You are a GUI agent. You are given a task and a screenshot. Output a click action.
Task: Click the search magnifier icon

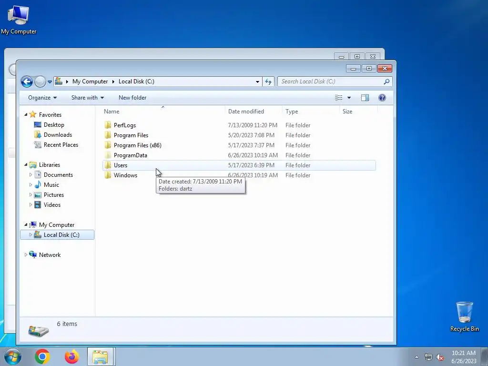point(386,81)
